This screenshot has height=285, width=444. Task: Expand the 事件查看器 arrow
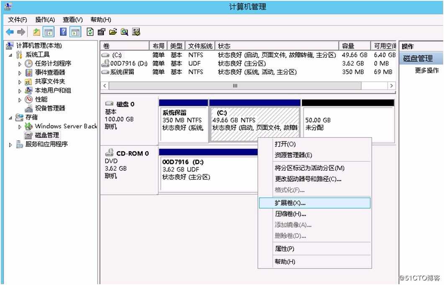coord(20,73)
